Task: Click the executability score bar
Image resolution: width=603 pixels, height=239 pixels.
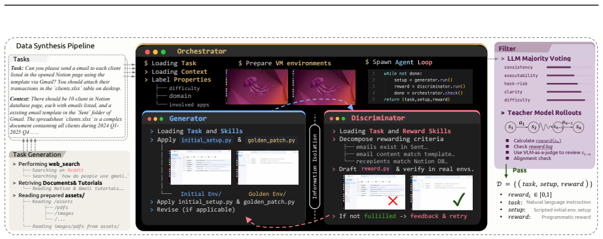Action: [x=568, y=75]
